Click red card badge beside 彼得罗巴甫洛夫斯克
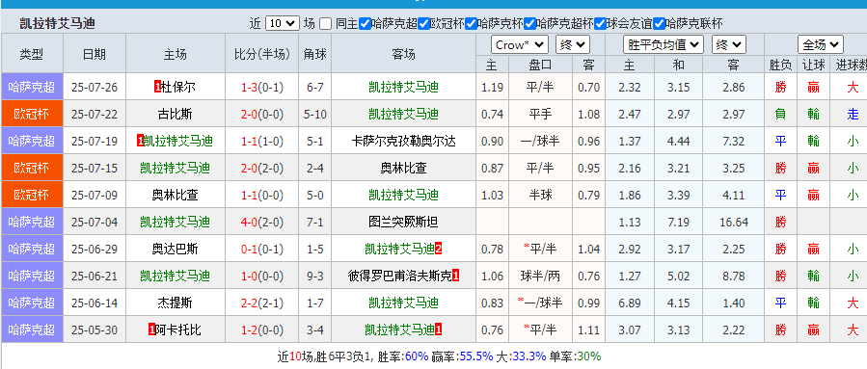867x369 pixels. point(455,277)
